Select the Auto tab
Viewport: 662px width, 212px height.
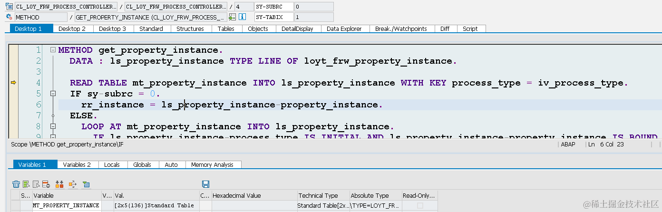coord(171,164)
